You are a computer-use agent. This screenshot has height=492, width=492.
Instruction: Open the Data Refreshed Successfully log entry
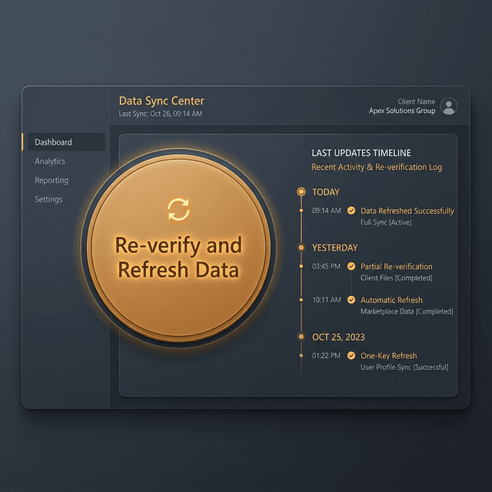click(407, 211)
